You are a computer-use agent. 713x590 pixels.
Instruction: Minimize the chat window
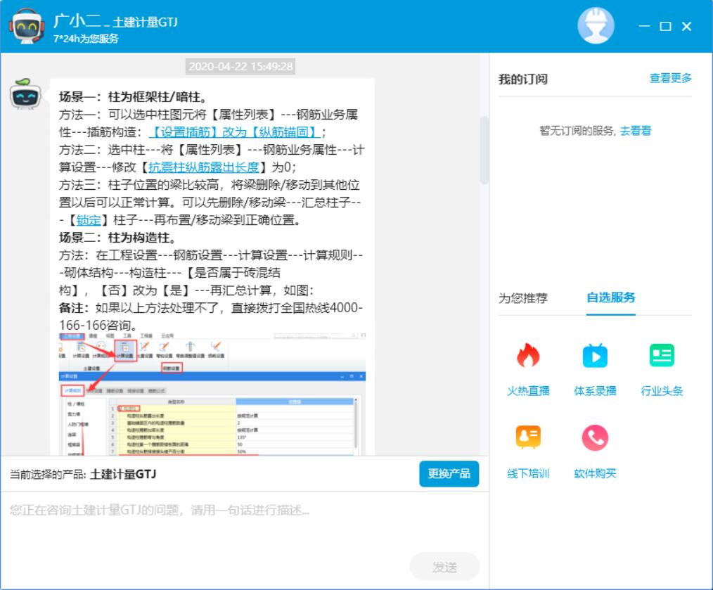[644, 27]
